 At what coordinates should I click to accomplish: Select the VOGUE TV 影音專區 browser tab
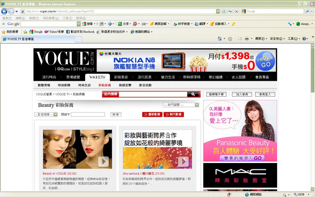[38, 39]
